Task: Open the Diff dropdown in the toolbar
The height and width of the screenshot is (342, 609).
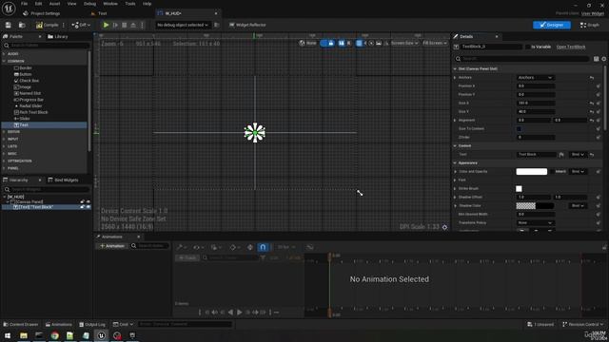Action: point(81,25)
